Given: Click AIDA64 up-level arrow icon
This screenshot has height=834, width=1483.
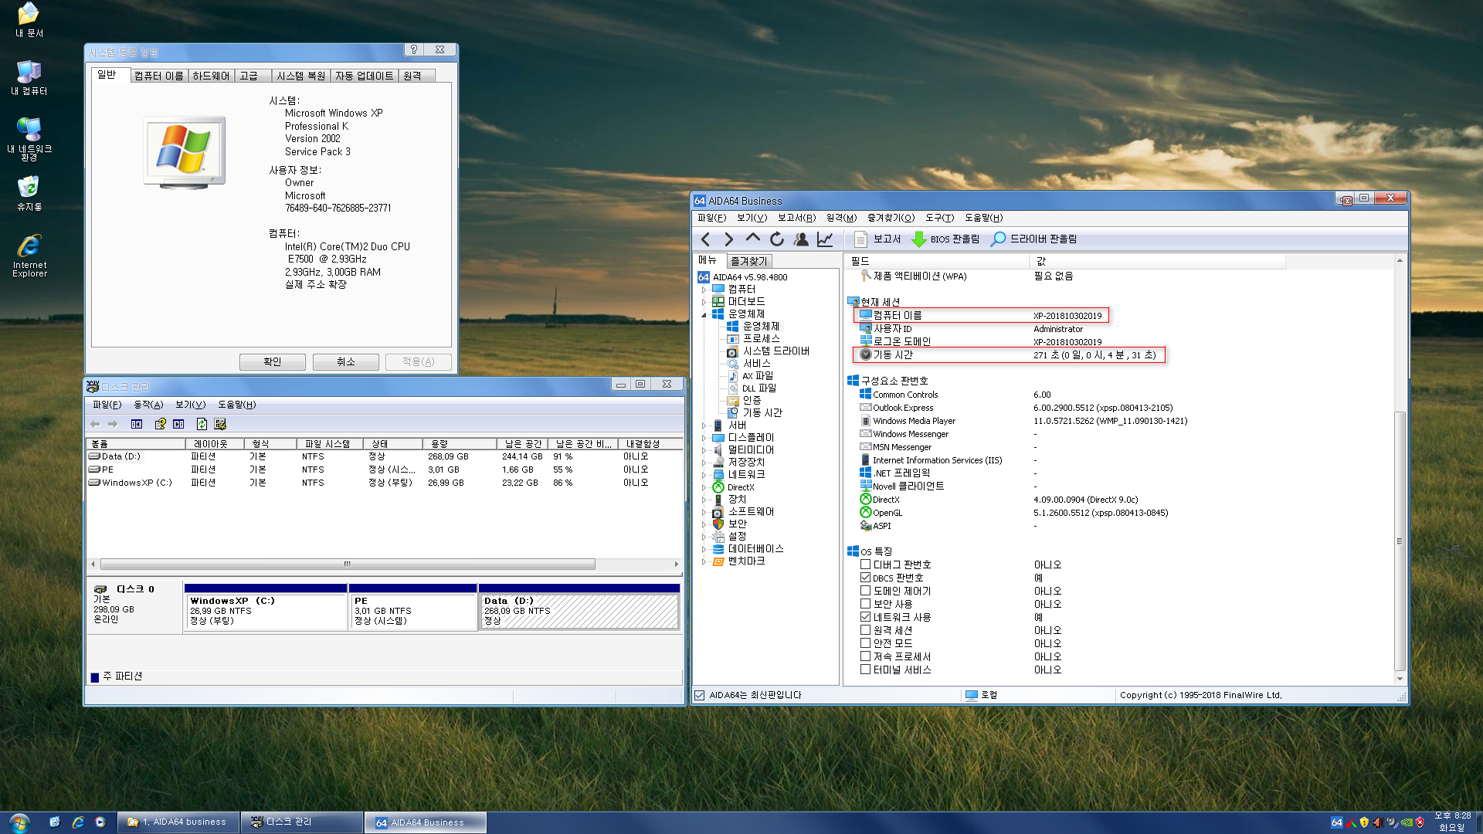Looking at the screenshot, I should pyautogui.click(x=752, y=239).
